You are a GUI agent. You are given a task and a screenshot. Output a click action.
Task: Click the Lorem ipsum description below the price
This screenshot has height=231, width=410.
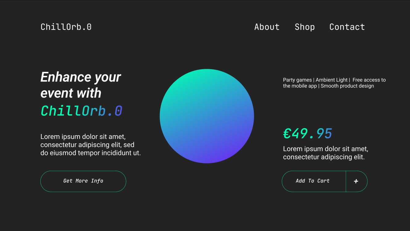tap(325, 153)
